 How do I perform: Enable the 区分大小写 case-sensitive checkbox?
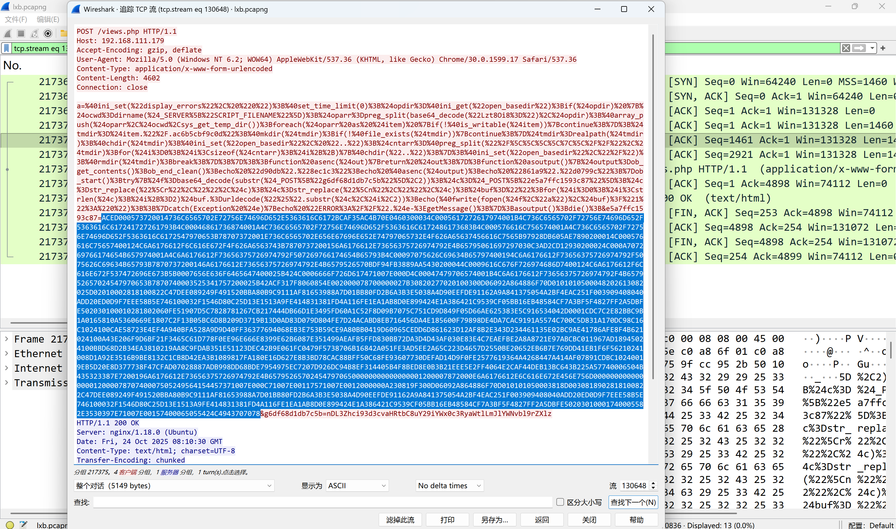(560, 502)
